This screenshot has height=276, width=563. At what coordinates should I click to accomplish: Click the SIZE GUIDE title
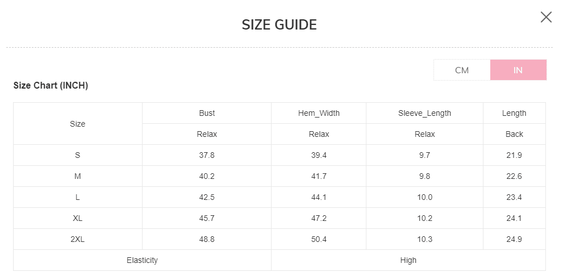click(279, 25)
